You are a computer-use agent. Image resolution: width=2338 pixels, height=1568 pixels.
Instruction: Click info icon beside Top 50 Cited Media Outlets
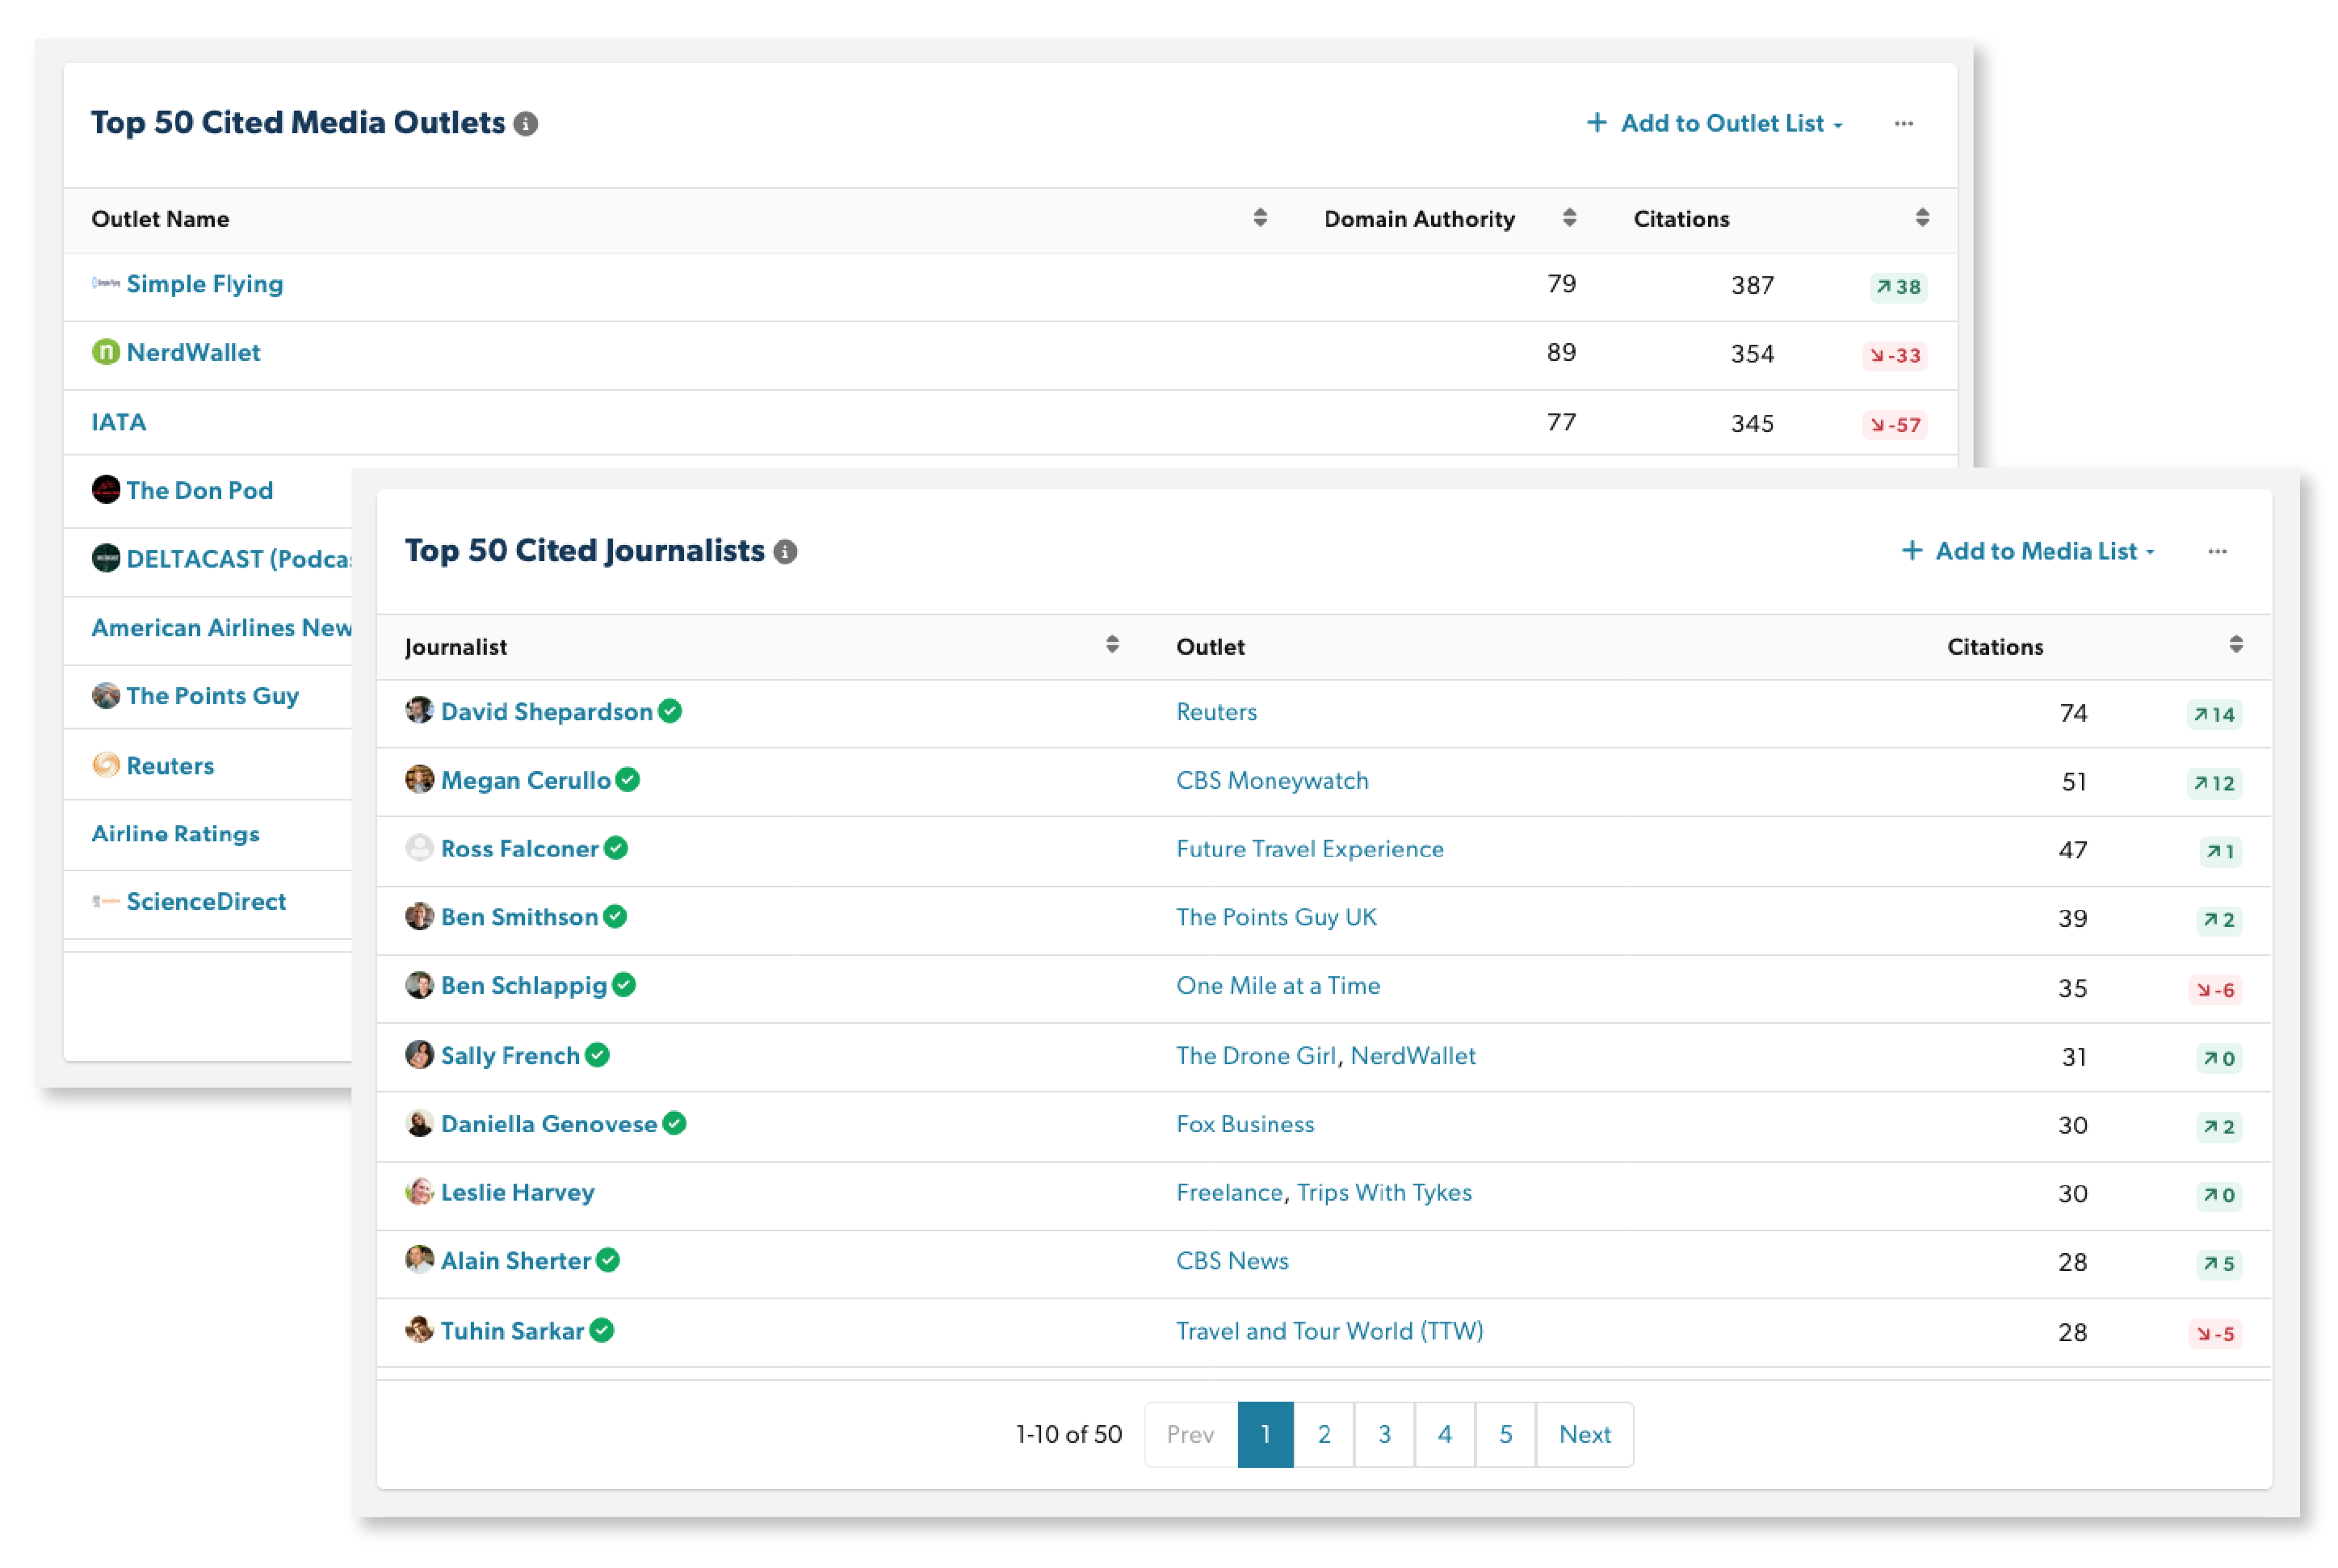(526, 124)
